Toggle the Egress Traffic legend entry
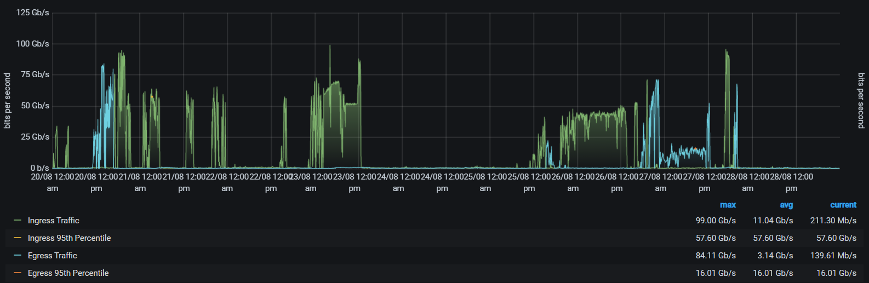Screen dimensions: 869x283 pos(52,256)
